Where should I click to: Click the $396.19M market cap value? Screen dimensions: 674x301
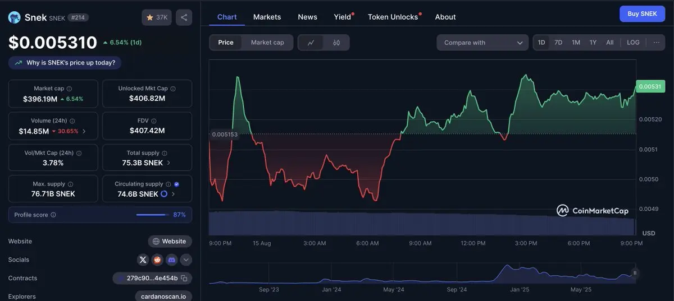[x=40, y=99]
